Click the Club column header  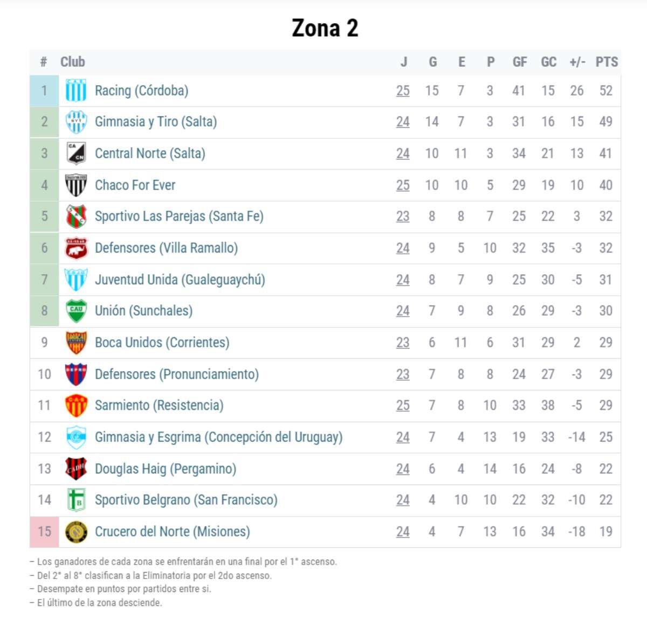pos(73,62)
